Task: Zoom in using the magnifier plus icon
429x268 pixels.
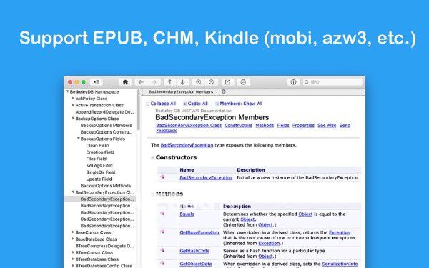Action: point(199,82)
